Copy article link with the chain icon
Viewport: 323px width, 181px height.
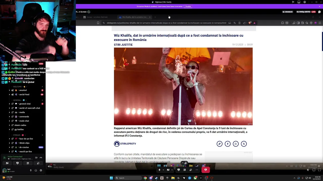coord(220,144)
